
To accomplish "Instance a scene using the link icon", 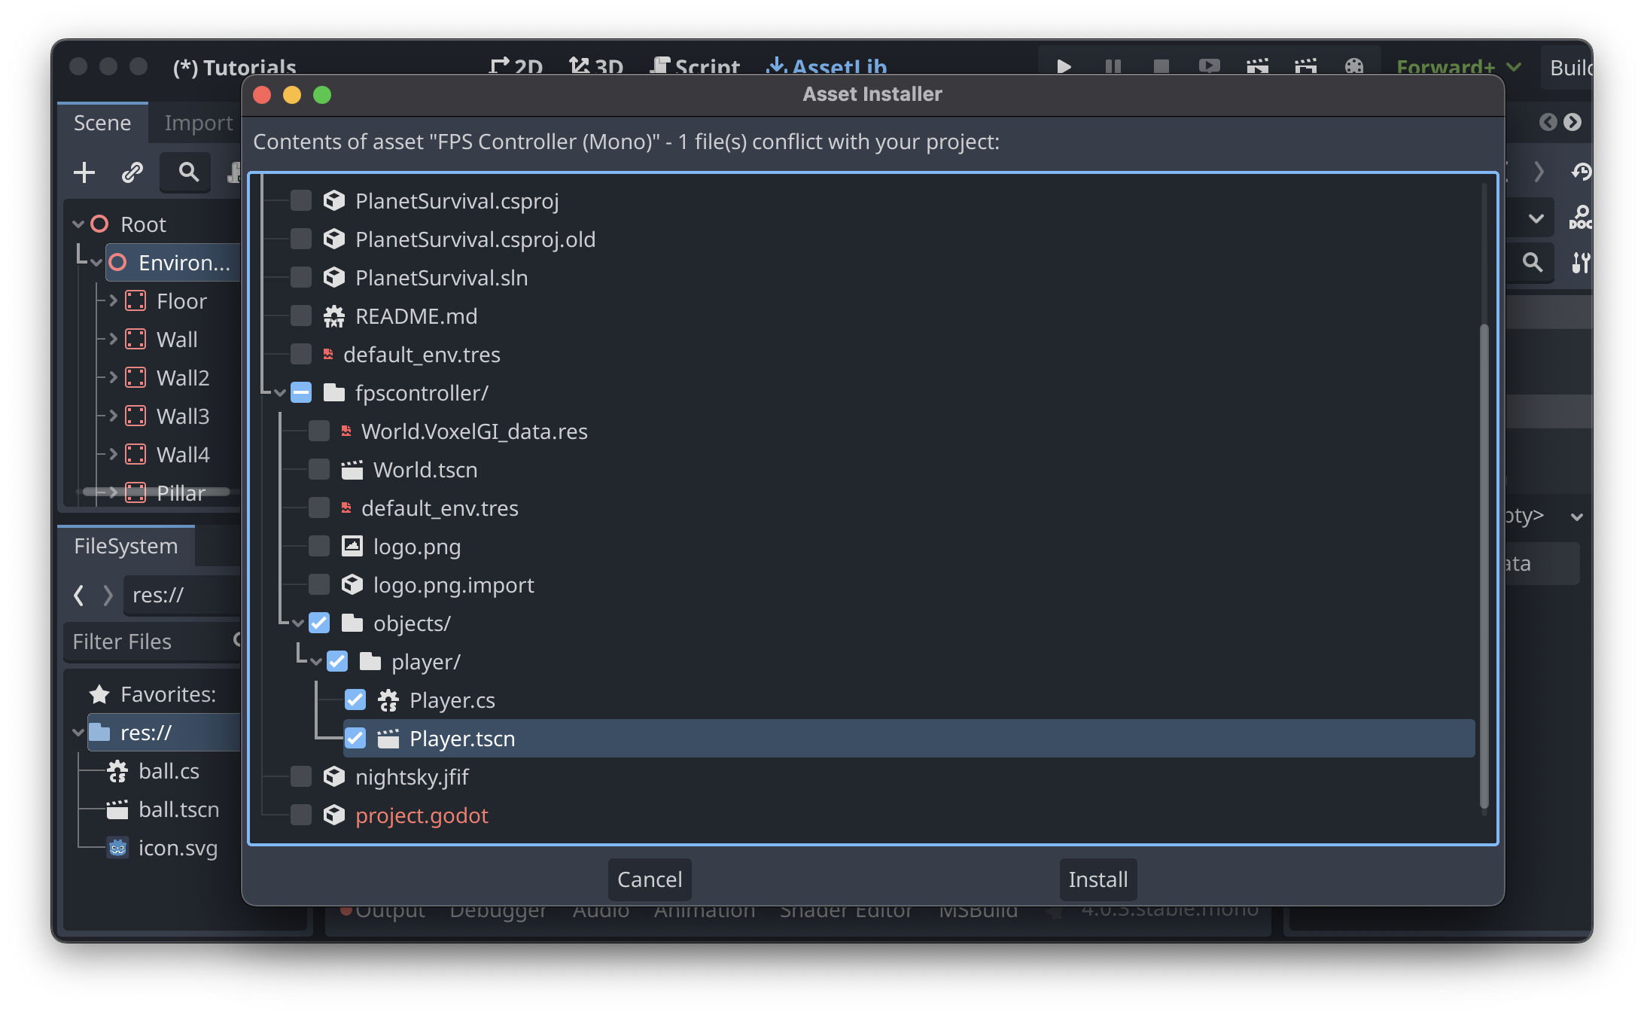I will tap(133, 172).
